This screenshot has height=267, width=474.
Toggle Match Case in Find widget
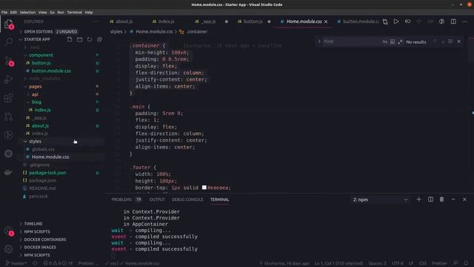(384, 42)
